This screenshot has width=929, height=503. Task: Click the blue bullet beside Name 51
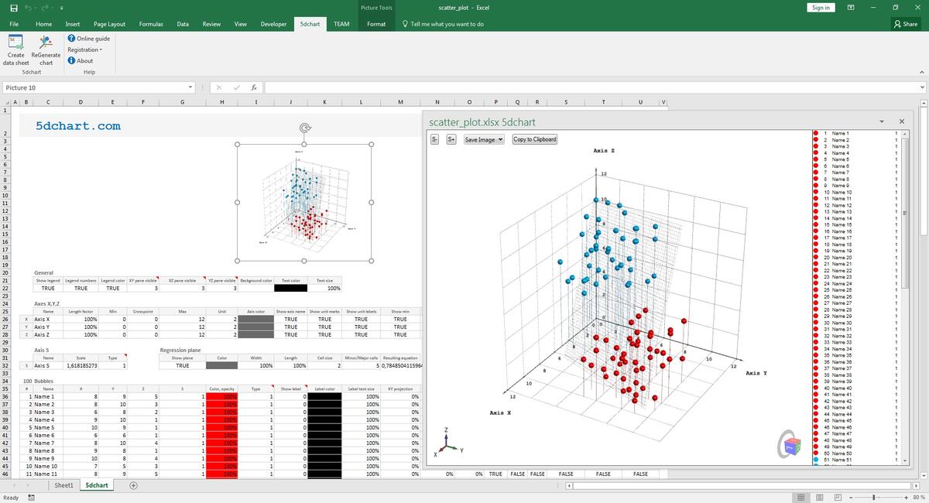(815, 460)
